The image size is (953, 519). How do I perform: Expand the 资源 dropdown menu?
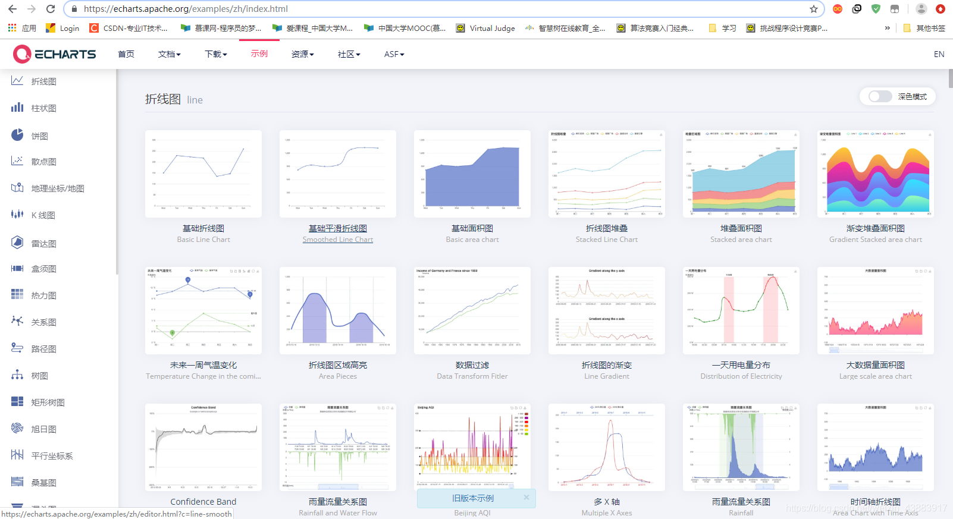pyautogui.click(x=302, y=54)
